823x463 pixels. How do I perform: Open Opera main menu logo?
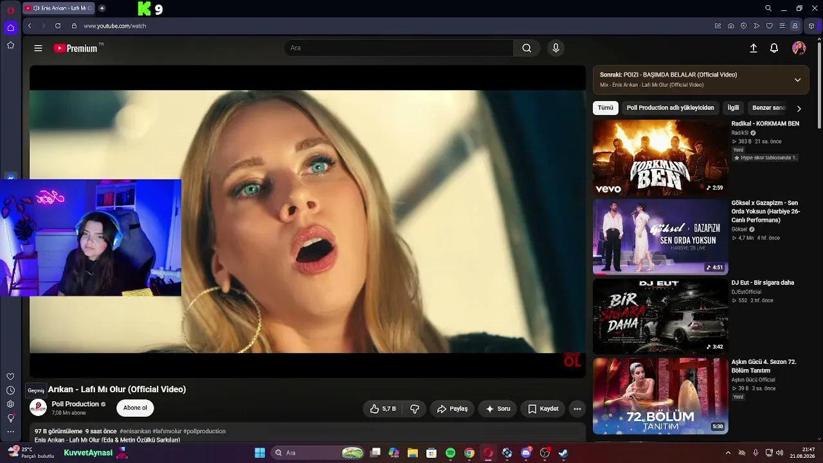(10, 9)
